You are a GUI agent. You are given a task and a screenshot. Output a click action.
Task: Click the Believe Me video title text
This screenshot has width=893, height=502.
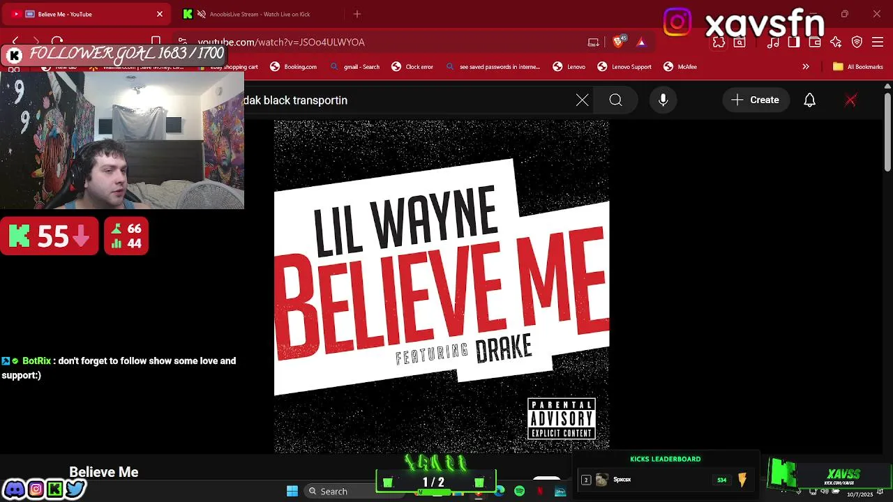pyautogui.click(x=104, y=472)
